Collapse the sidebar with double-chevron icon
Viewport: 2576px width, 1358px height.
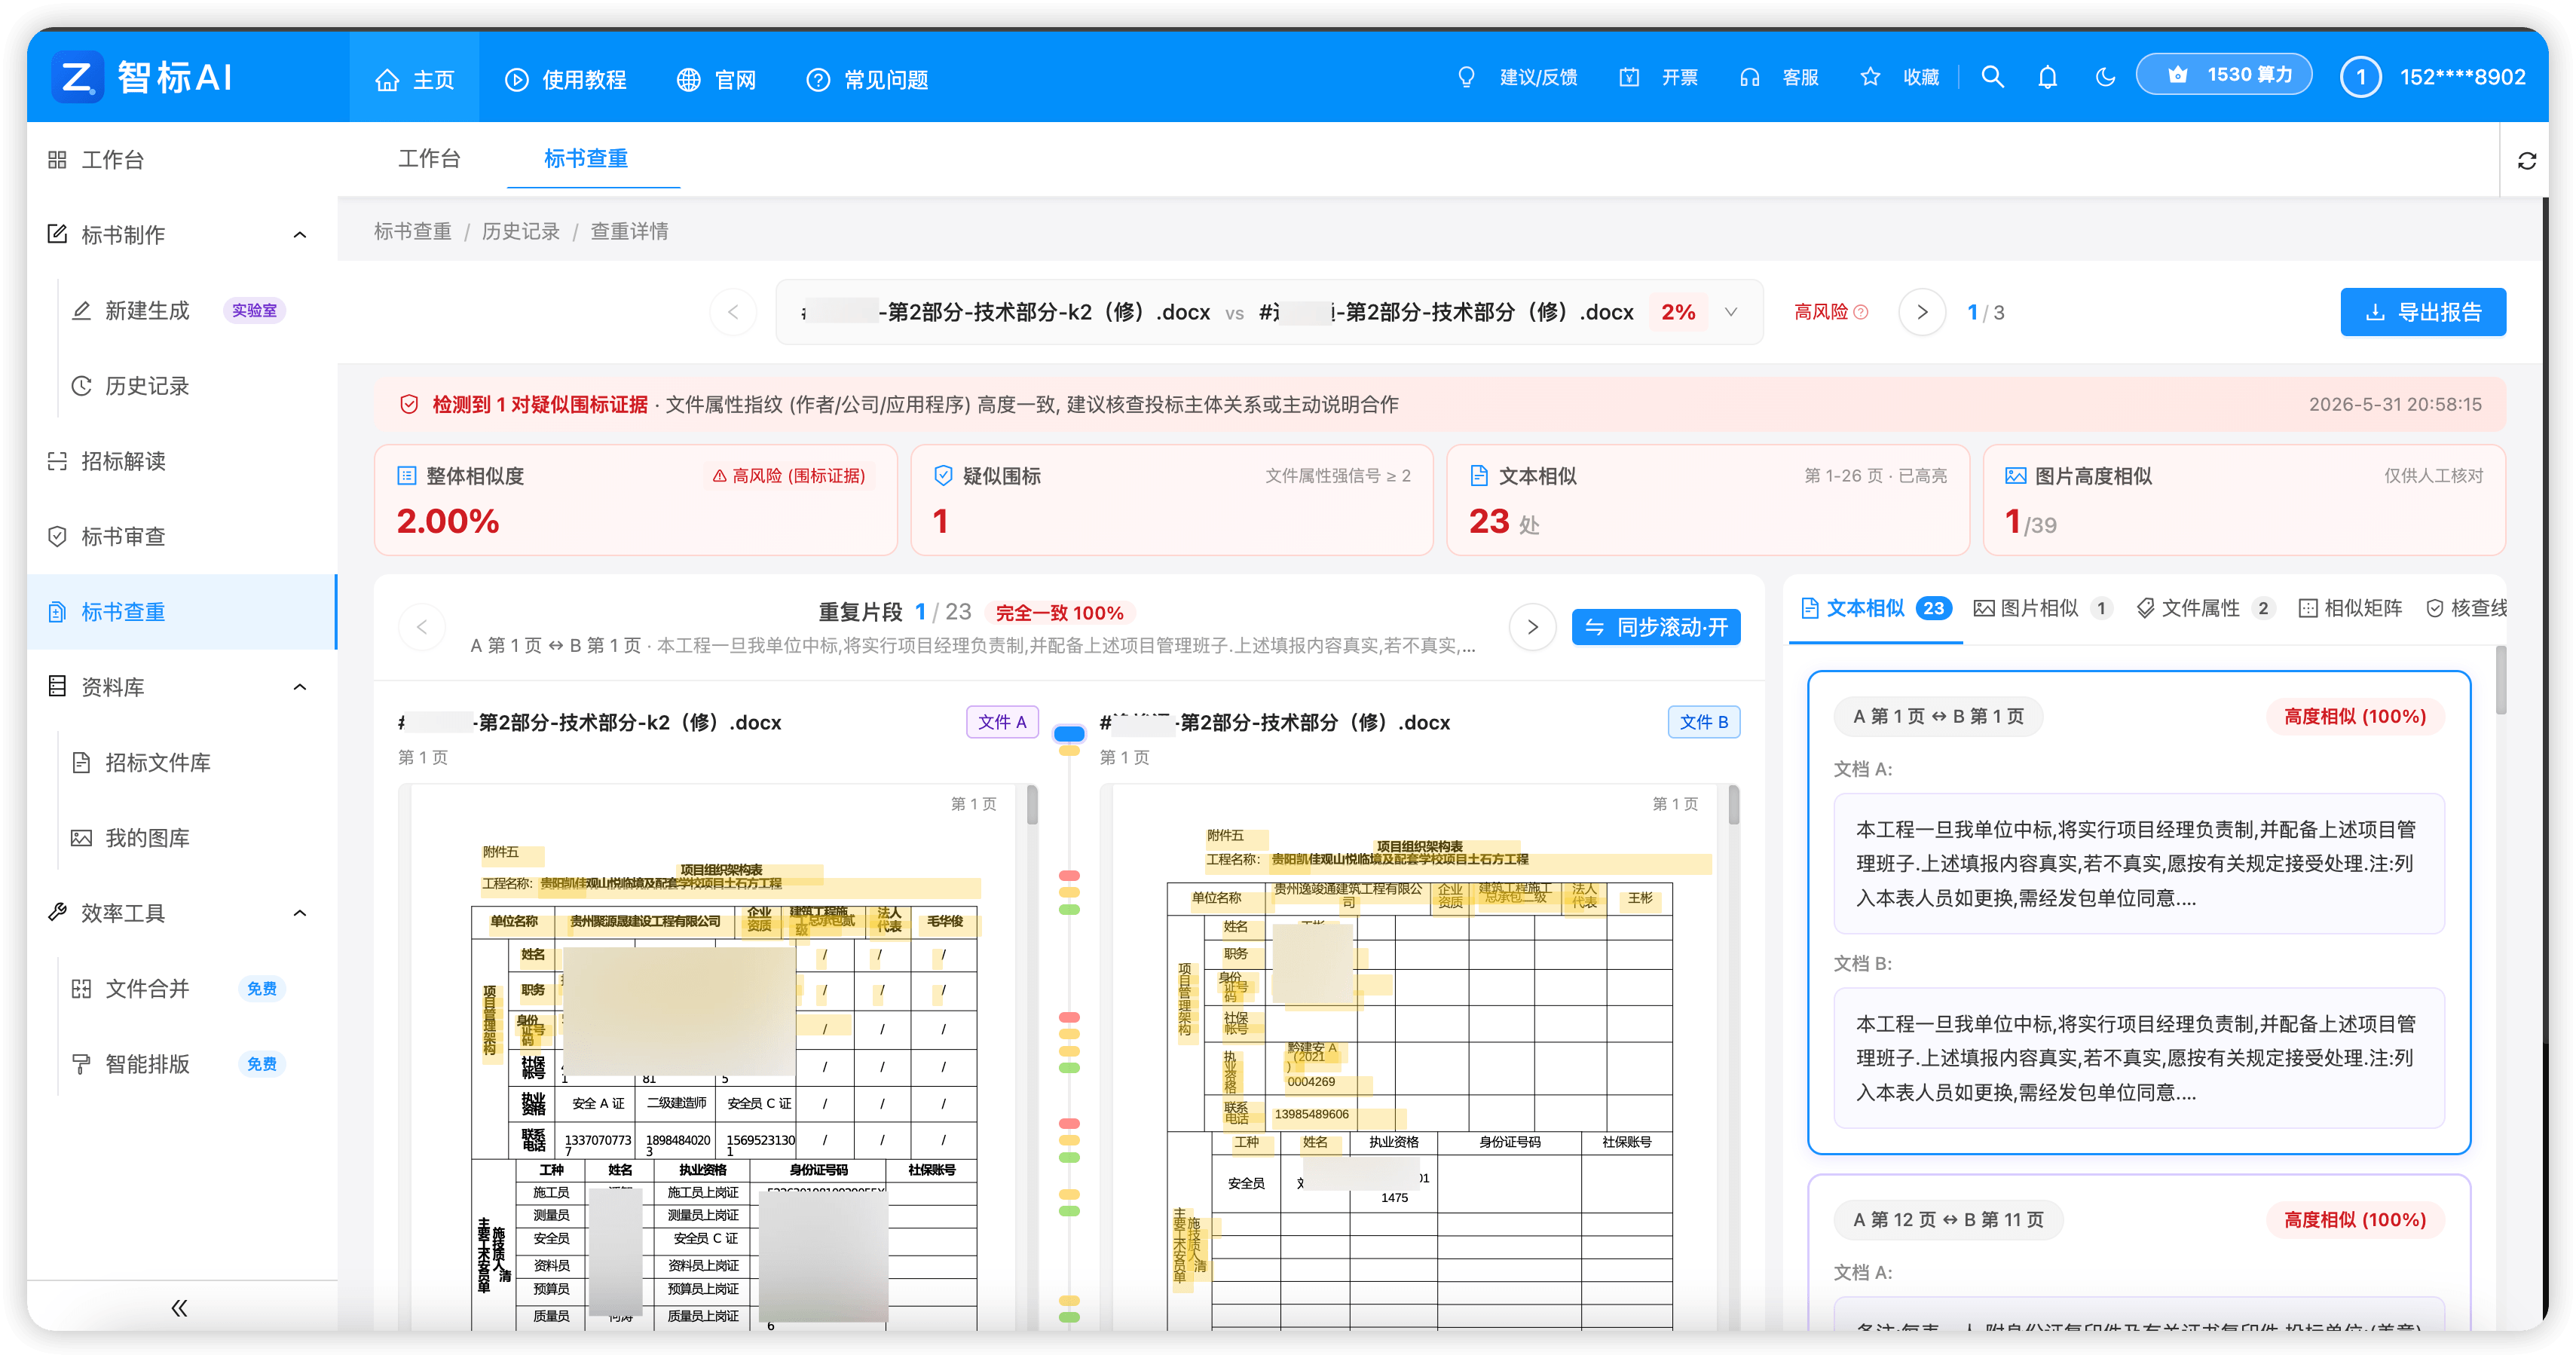(179, 1308)
